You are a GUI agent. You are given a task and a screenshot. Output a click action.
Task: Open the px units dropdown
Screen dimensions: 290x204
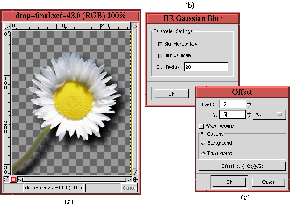[x=269, y=114]
